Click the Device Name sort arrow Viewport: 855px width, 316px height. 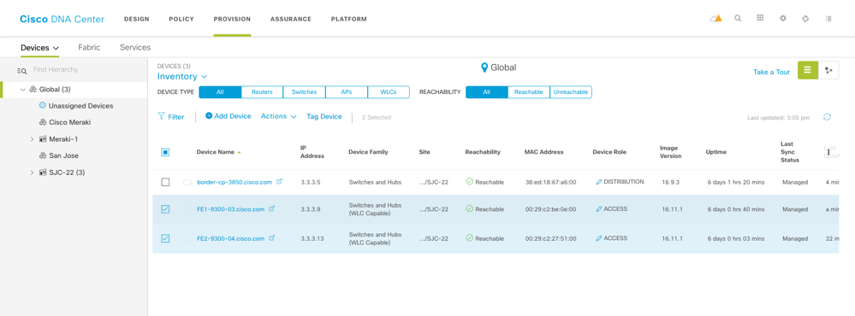(240, 152)
